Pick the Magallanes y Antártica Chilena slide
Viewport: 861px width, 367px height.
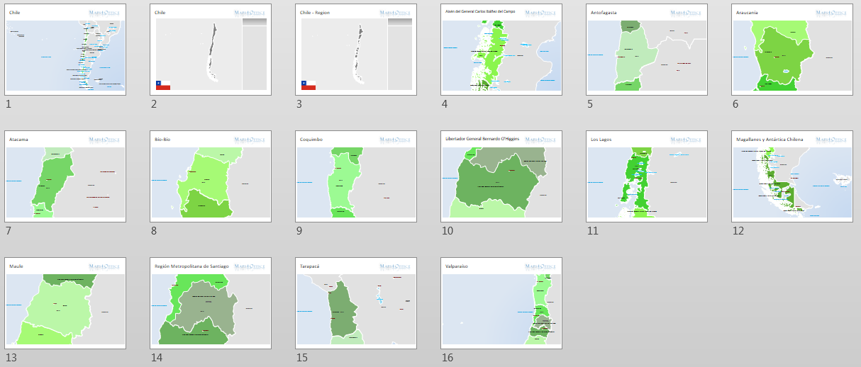(792, 176)
